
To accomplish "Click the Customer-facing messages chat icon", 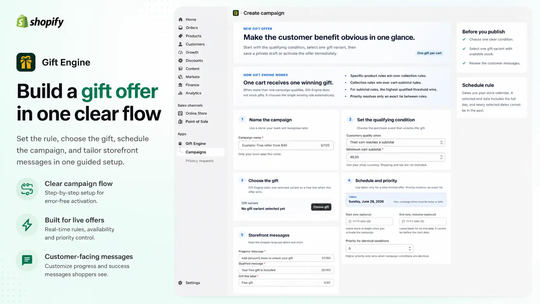I will pyautogui.click(x=27, y=260).
